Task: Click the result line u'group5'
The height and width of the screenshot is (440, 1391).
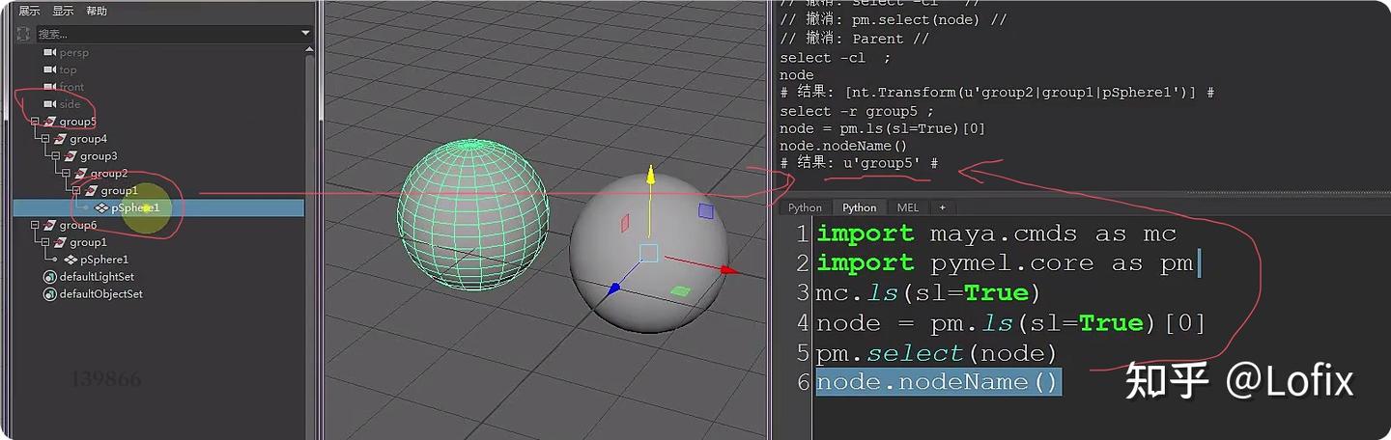Action: tap(859, 163)
